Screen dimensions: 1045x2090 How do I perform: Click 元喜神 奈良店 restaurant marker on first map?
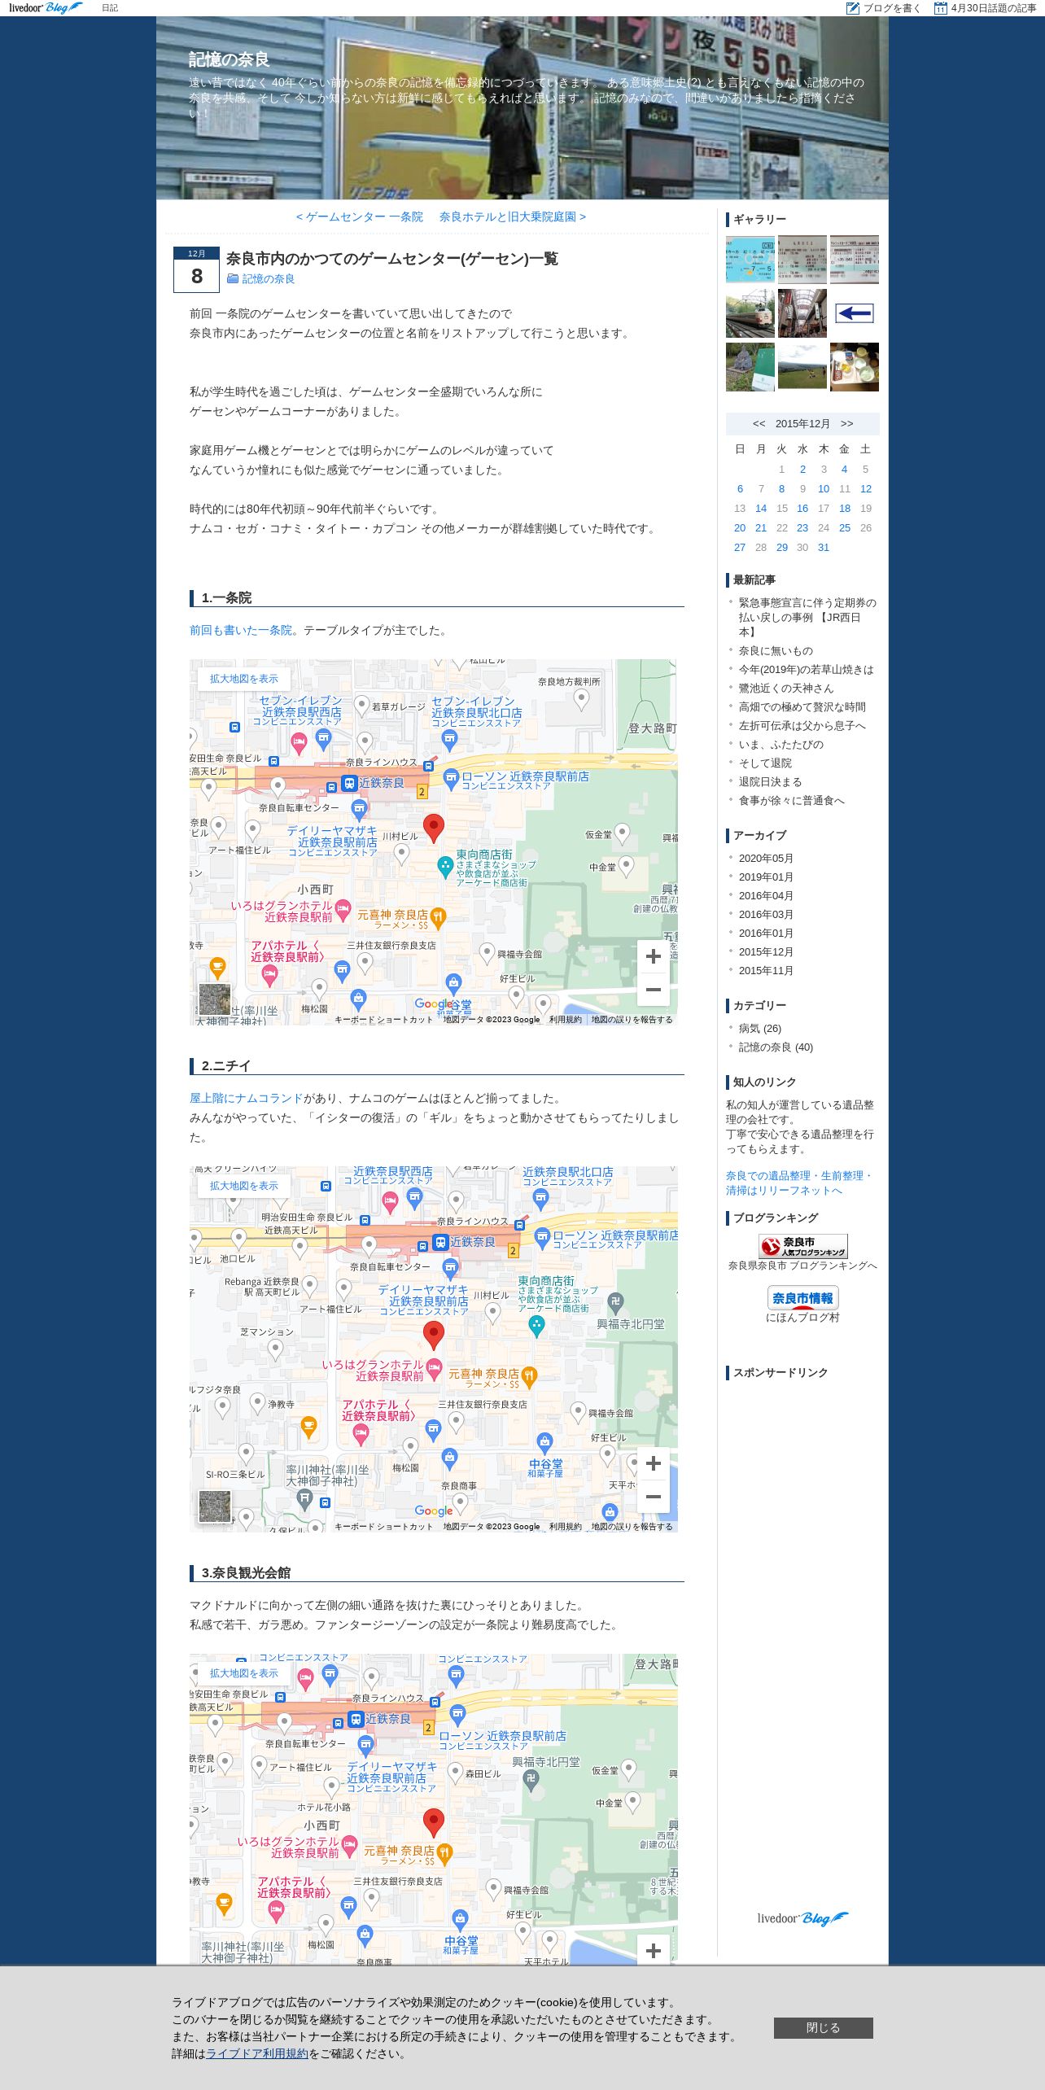point(438,918)
